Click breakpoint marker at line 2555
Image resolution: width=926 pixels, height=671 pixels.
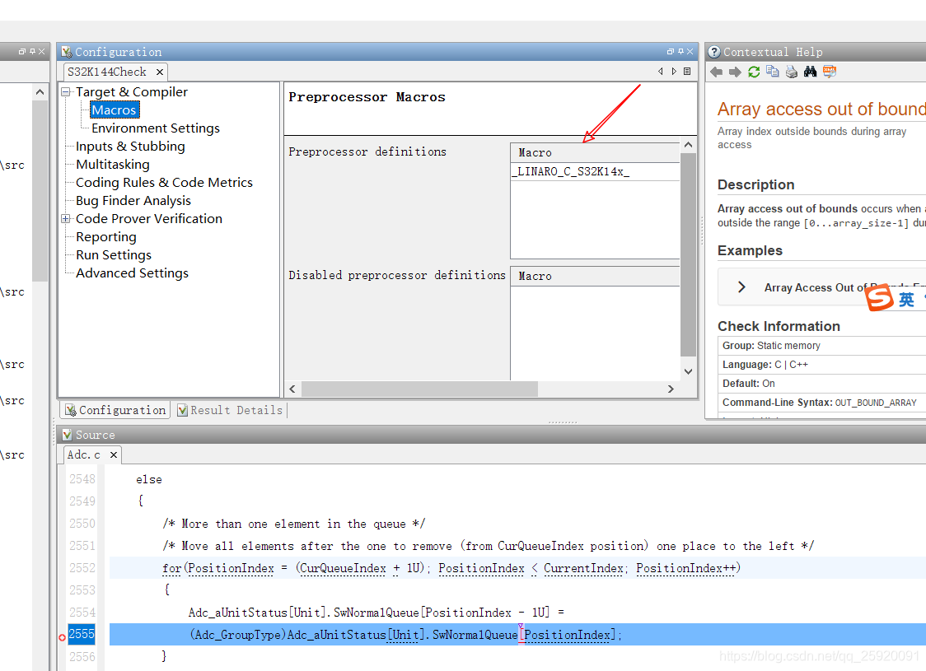click(62, 637)
